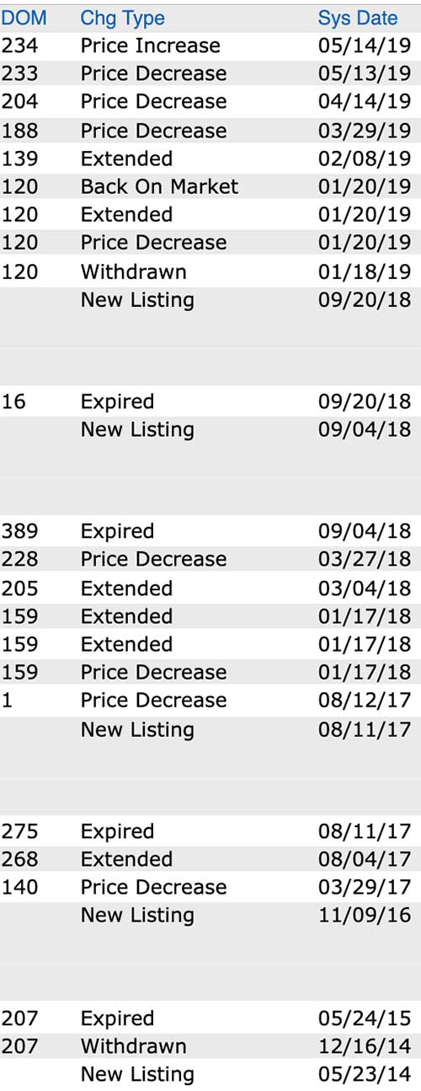Image resolution: width=421 pixels, height=1091 pixels.
Task: Select the New Listing row dated 08/11/17
Action: pyautogui.click(x=210, y=730)
